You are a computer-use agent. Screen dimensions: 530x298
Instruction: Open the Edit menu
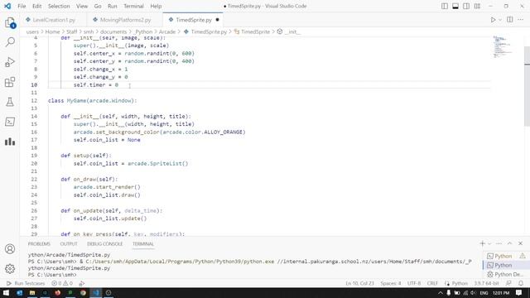(36, 6)
